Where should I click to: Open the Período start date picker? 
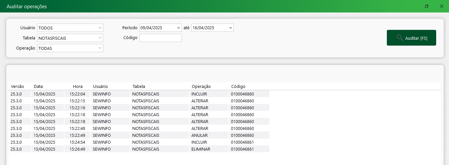point(179,28)
